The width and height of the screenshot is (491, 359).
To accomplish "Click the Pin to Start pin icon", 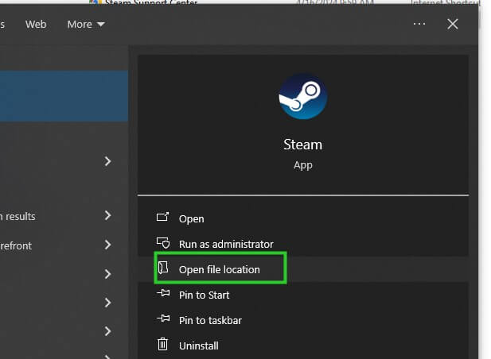I will click(163, 295).
